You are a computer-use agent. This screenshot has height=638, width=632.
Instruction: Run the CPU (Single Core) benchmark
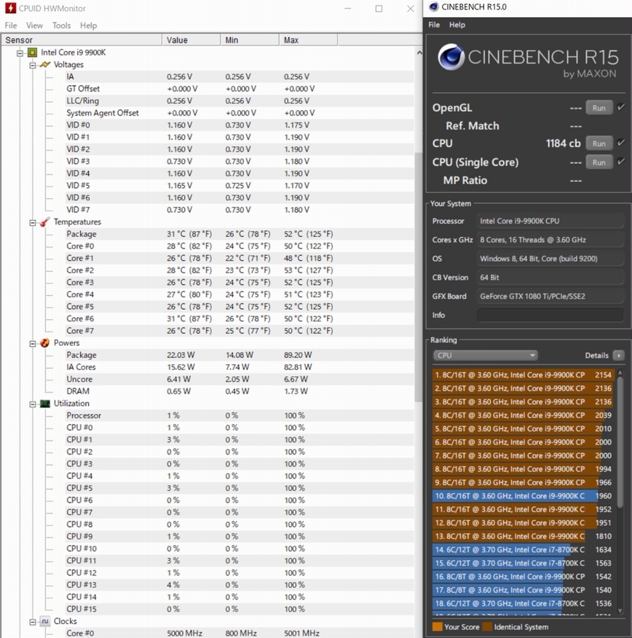click(599, 163)
